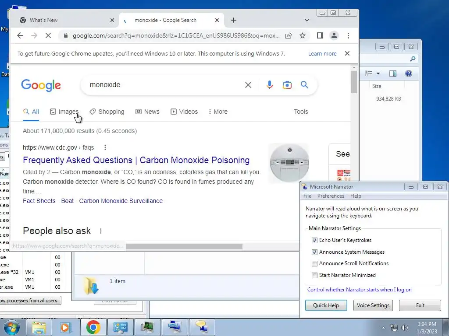Switch to Videos results
Viewport: 449px width, 336px height.
tap(184, 112)
